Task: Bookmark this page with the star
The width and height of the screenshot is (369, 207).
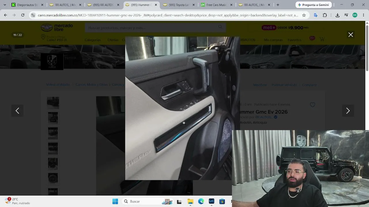Action: click(x=304, y=15)
